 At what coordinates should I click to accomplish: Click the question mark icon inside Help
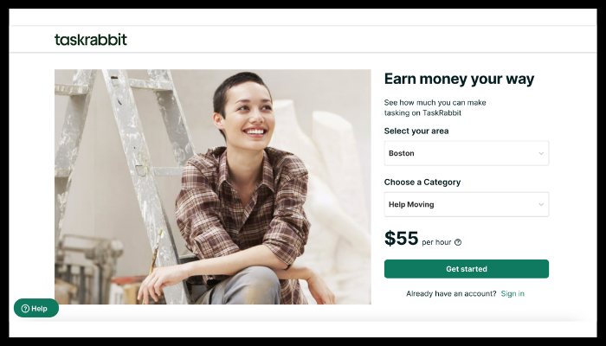click(x=25, y=309)
